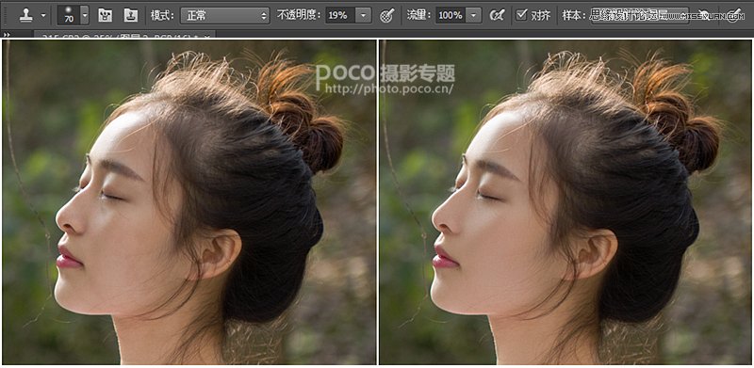Click the opacity field showing 19%

340,15
